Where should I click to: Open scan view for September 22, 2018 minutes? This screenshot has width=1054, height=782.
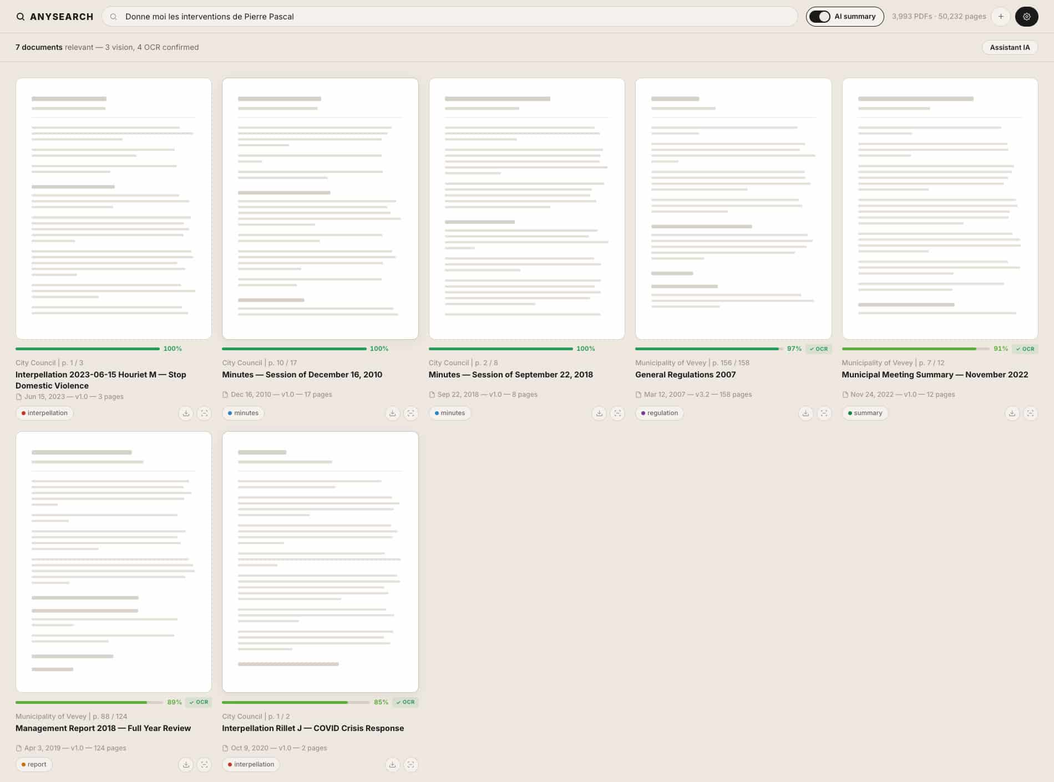[x=617, y=413]
